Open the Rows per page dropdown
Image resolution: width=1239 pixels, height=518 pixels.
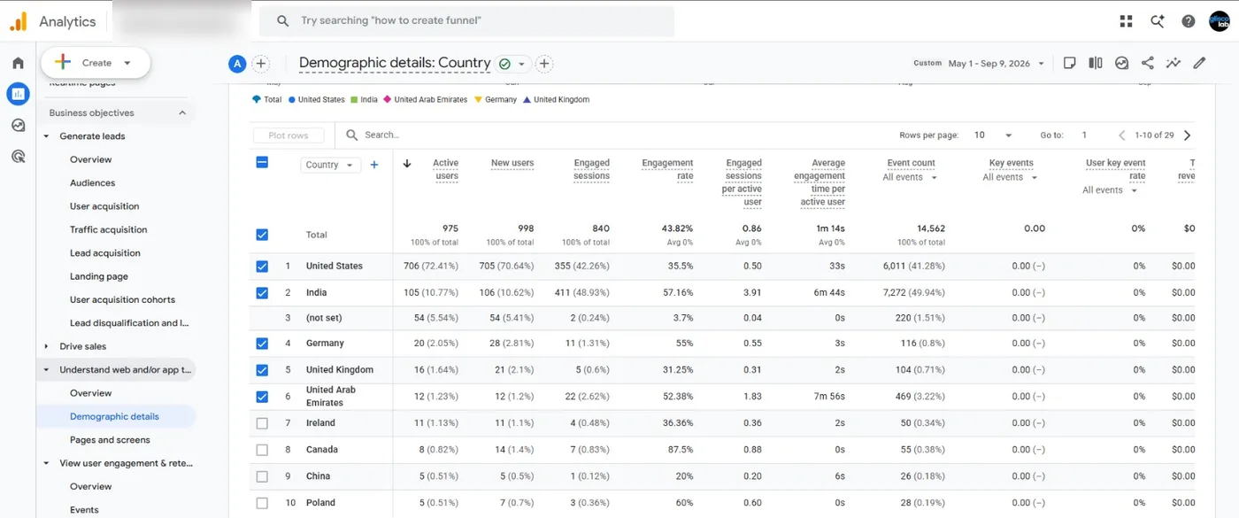pos(993,135)
